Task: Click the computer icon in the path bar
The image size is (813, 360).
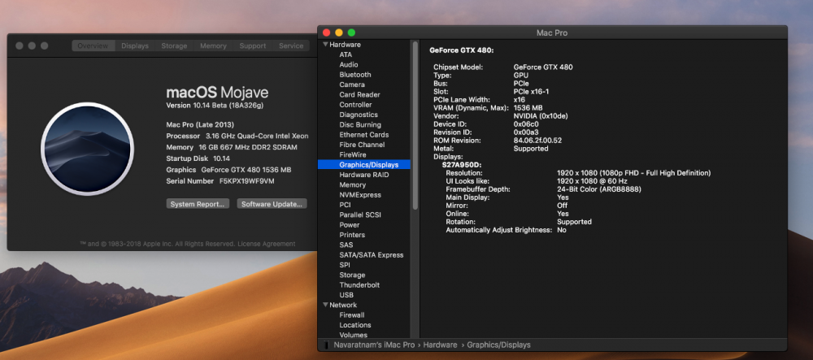Action: coord(325,345)
